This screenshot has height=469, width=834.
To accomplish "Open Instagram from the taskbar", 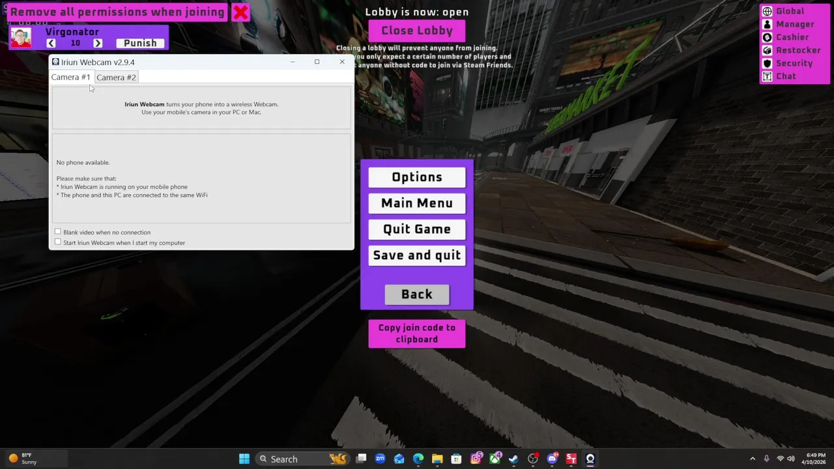I will click(x=476, y=459).
